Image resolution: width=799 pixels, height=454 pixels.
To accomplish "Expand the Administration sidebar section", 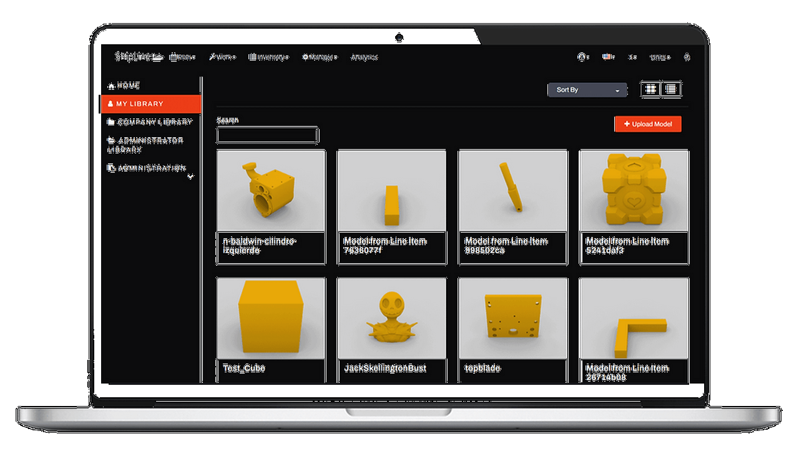I will pos(190,176).
